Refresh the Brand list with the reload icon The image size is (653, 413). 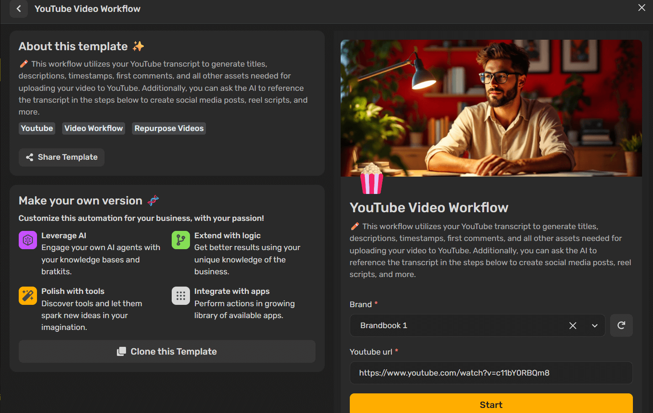tap(621, 325)
